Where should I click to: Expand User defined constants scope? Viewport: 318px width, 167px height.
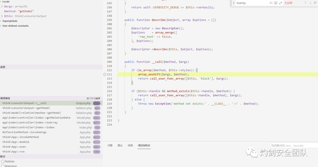point(1,26)
